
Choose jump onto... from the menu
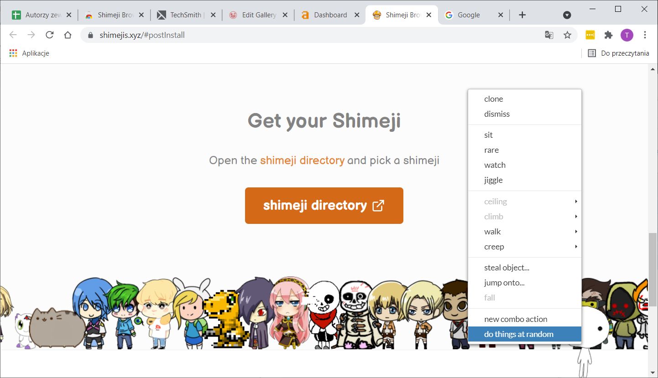[525, 283]
